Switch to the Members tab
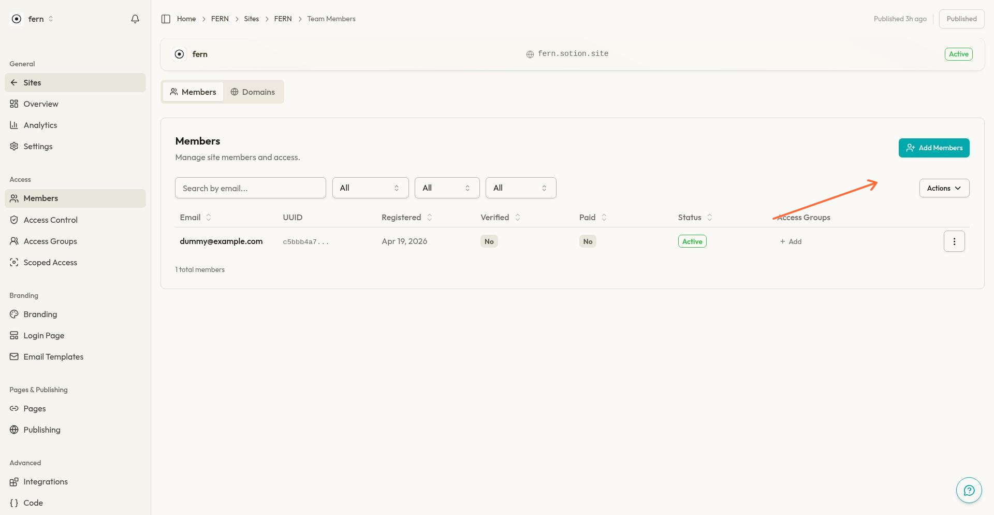 pos(193,92)
